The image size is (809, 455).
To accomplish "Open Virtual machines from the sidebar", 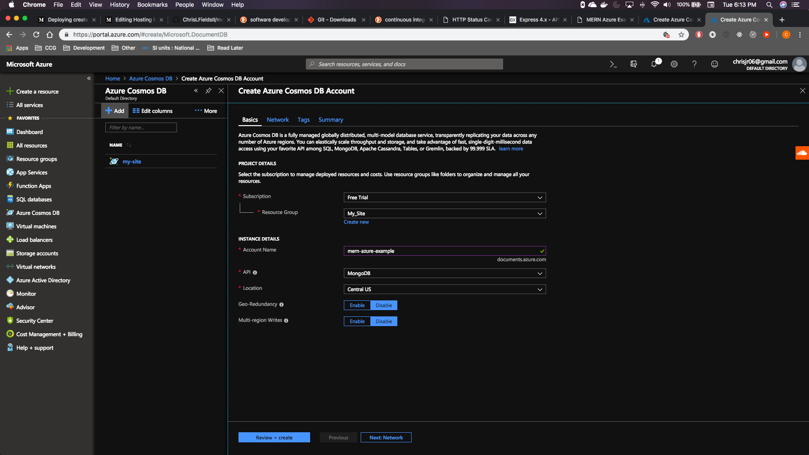I will coord(36,226).
